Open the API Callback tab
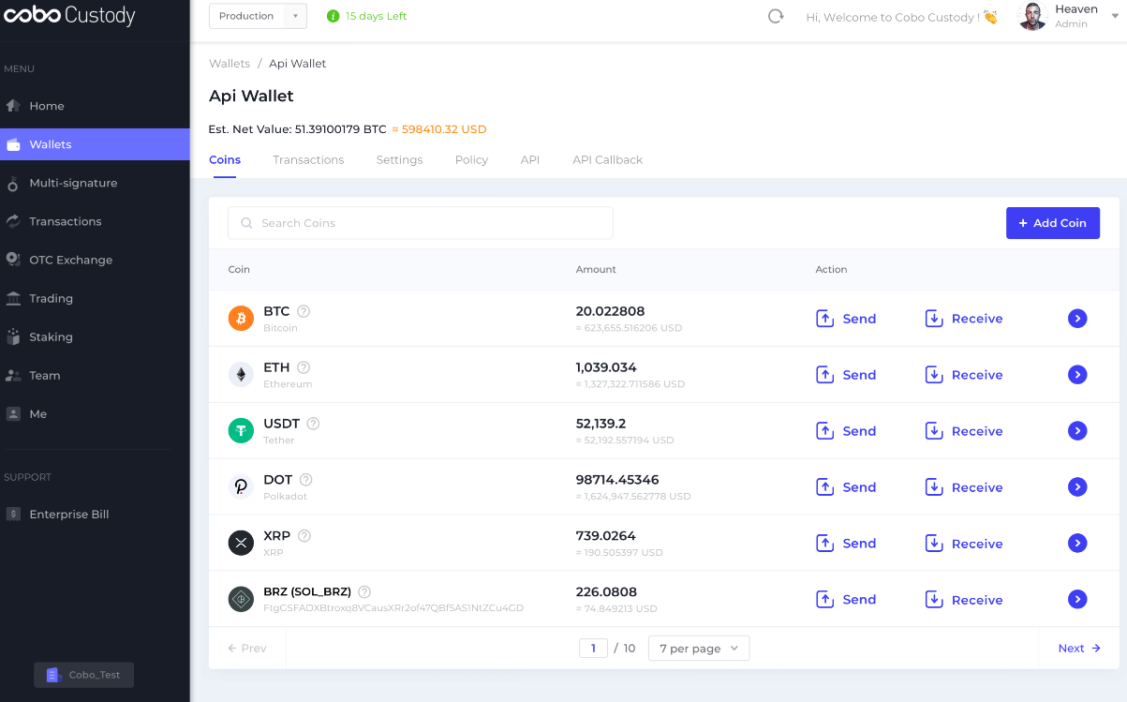1127x702 pixels. (607, 160)
